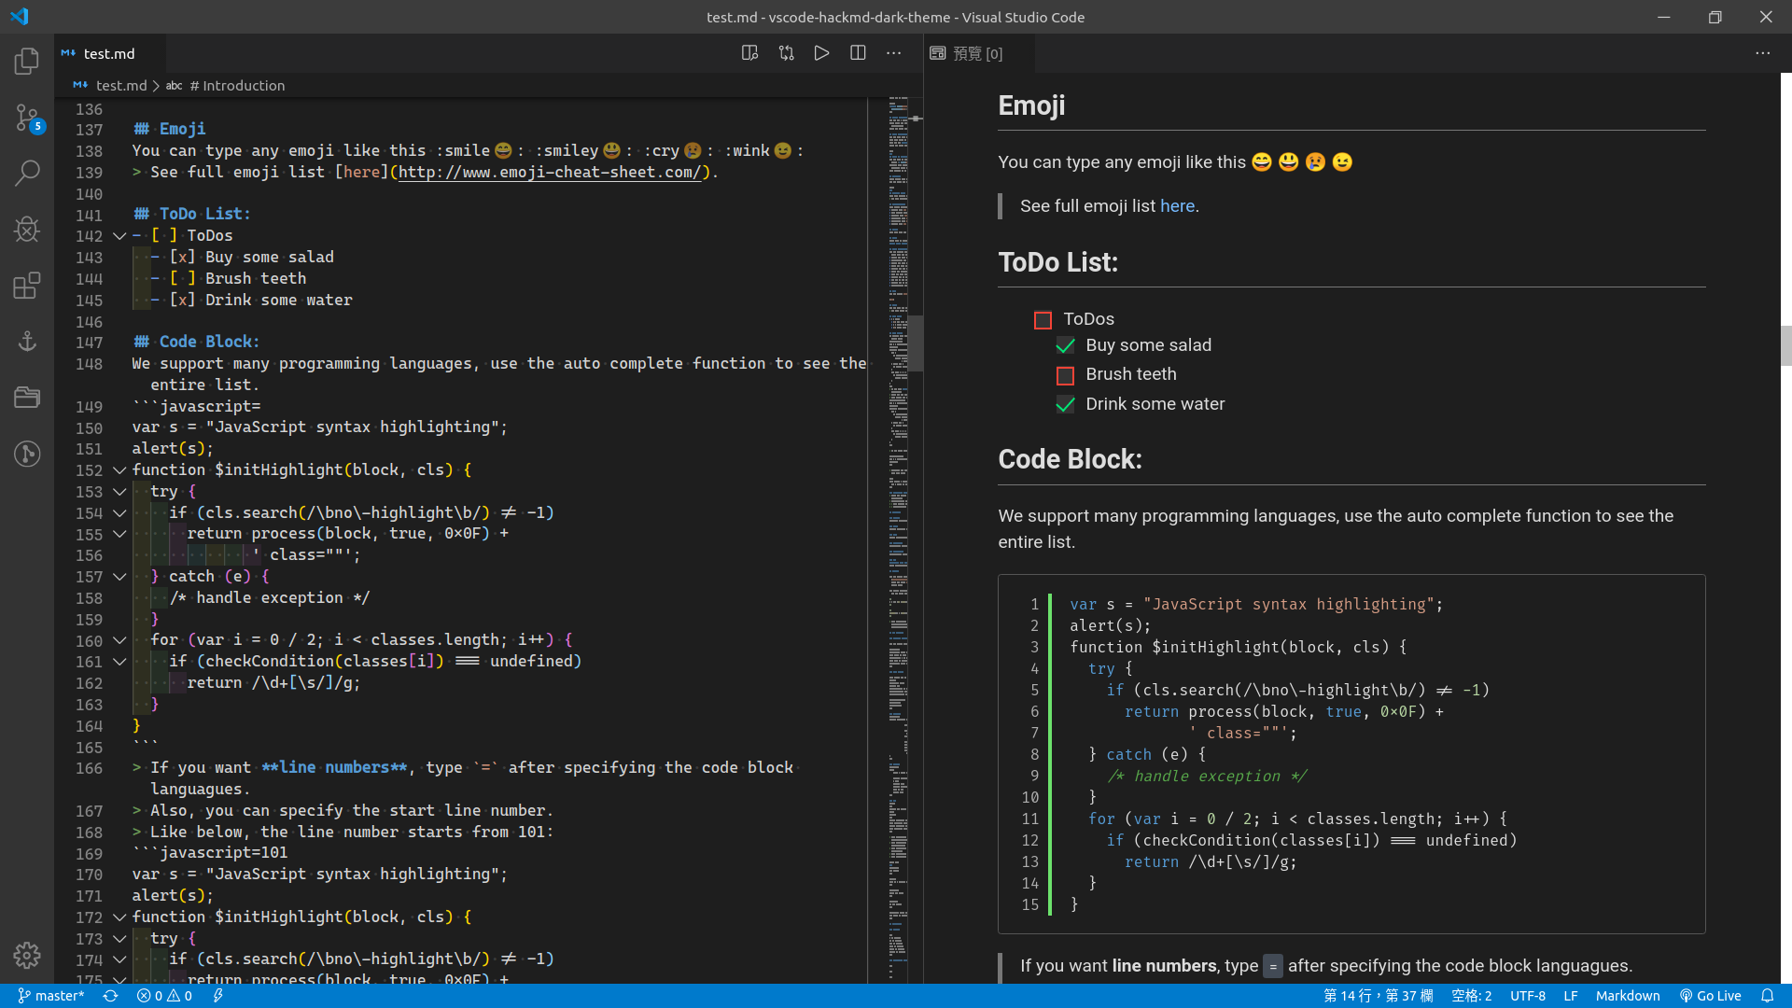Screen dimensions: 1792x1008
Task: Open the Extensions view
Action: click(x=27, y=285)
